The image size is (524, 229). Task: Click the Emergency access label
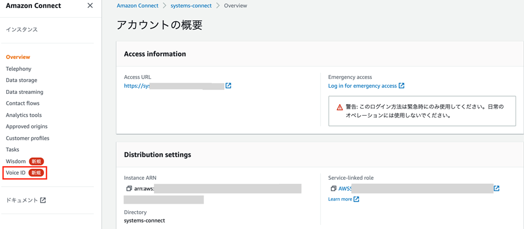tap(350, 77)
